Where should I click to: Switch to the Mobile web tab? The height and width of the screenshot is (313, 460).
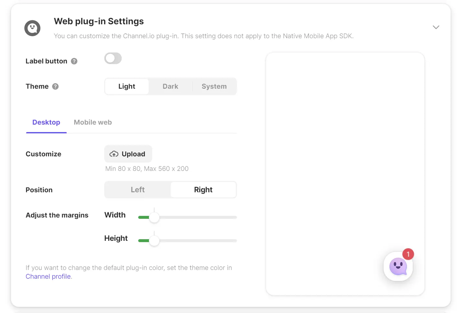click(93, 122)
